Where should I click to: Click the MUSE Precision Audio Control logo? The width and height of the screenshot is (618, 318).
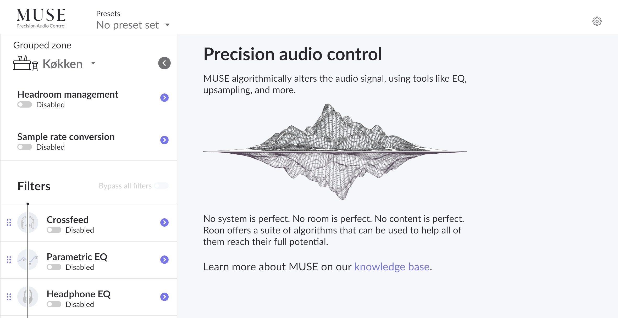pos(41,18)
